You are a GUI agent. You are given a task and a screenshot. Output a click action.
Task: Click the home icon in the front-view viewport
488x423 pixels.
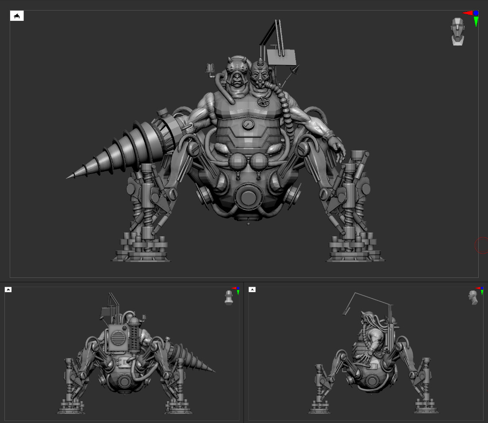pyautogui.click(x=17, y=16)
